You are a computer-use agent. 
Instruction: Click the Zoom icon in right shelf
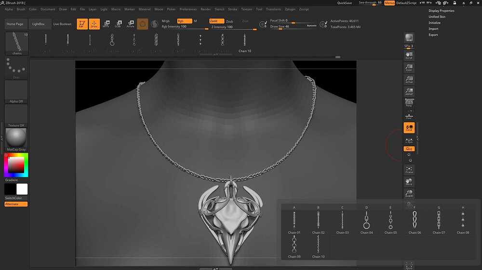coord(409,67)
